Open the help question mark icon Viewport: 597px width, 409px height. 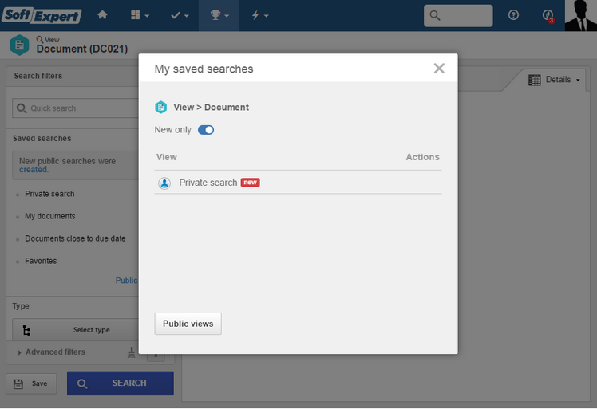click(x=513, y=15)
